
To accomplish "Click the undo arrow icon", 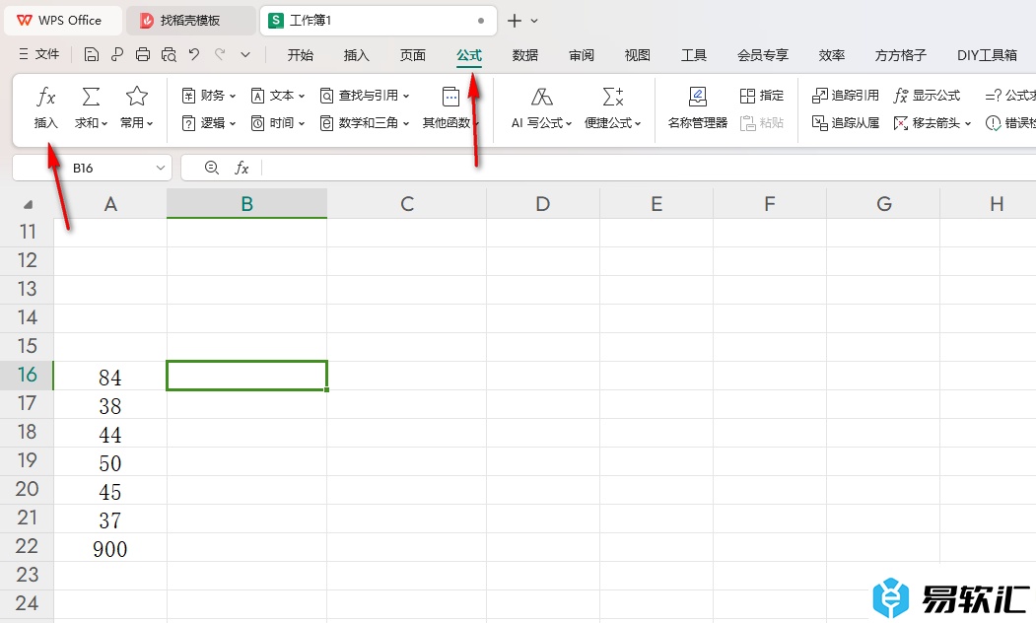I will pos(193,55).
